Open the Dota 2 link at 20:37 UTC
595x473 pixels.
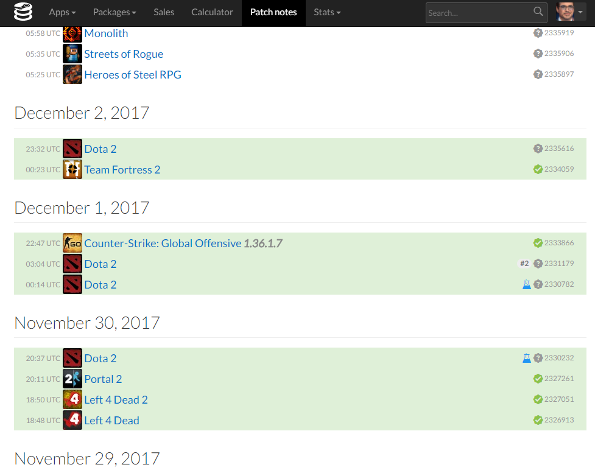pyautogui.click(x=100, y=359)
